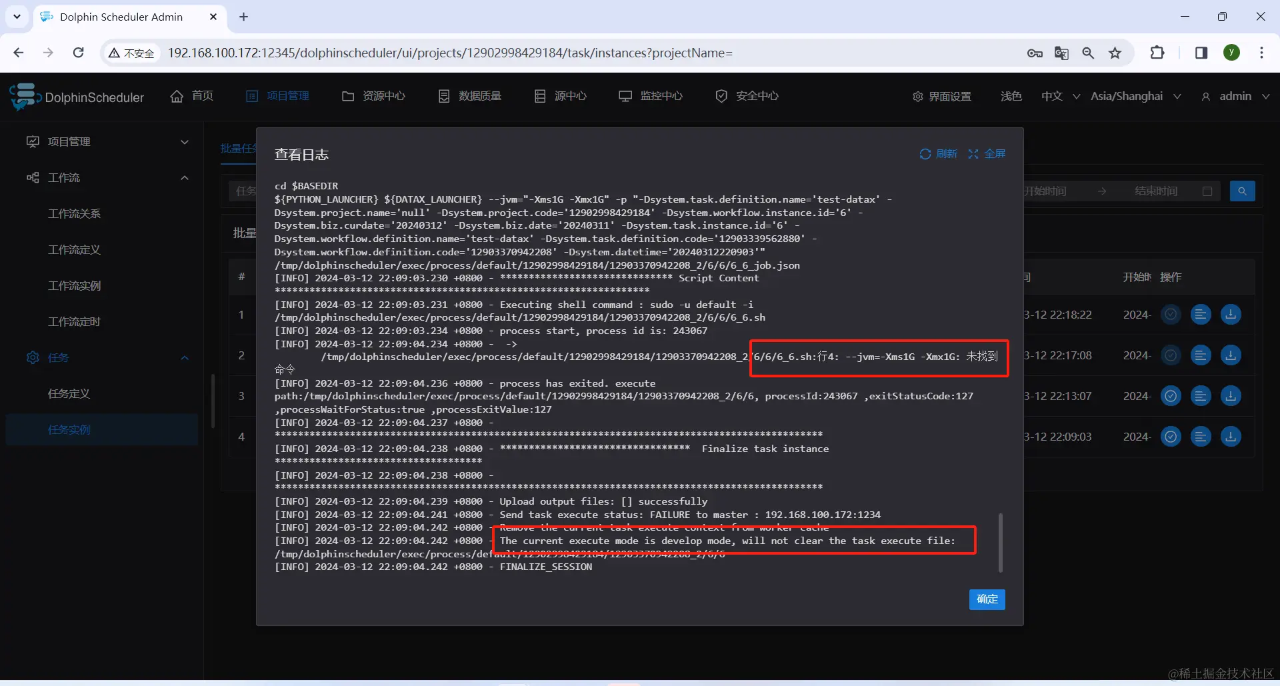This screenshot has height=686, width=1280.
Task: Open the 数据质量 menu
Action: [x=469, y=96]
